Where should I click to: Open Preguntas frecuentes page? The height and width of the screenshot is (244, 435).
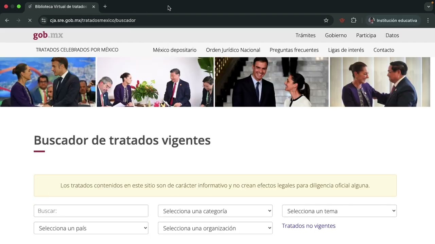pos(294,50)
